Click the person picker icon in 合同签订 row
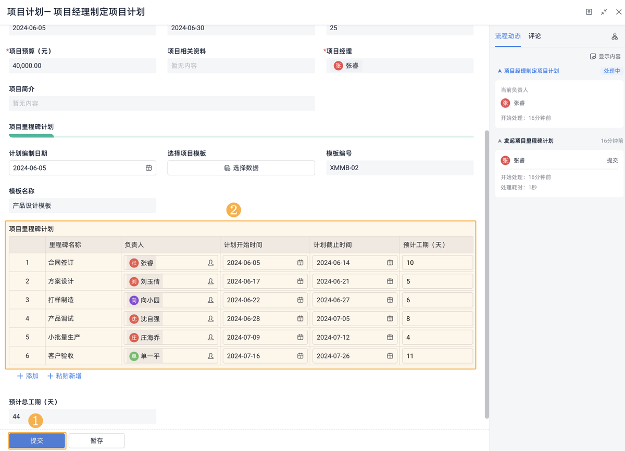 tap(210, 262)
